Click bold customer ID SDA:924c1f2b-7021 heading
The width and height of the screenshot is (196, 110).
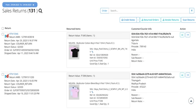151,34
